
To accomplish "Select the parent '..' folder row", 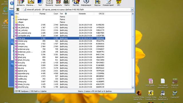I will [x=60, y=17].
